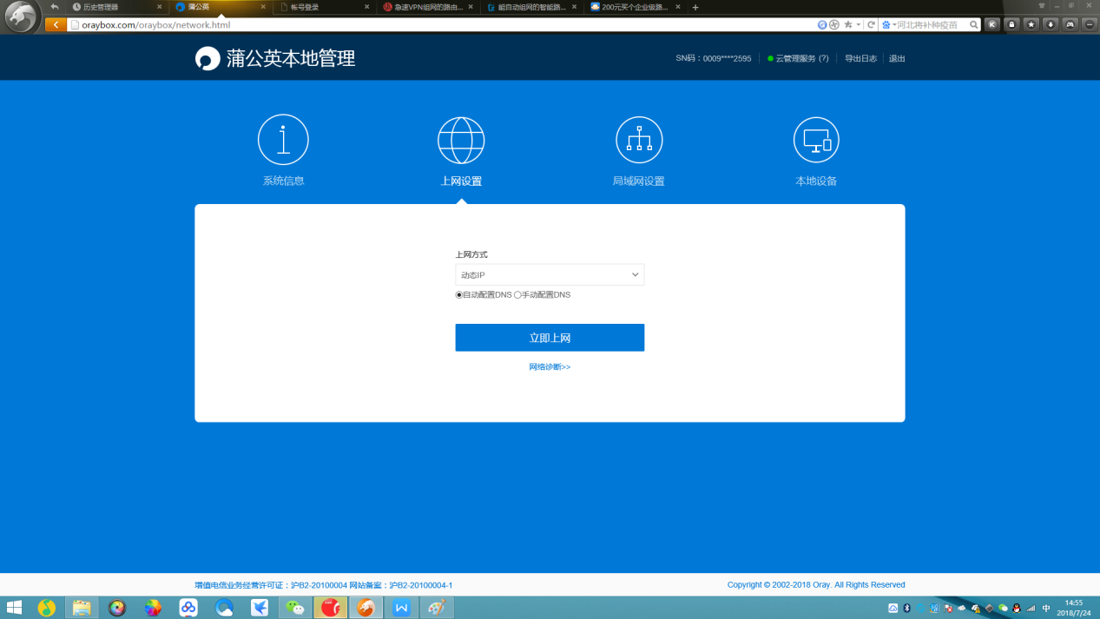Open File Explorer from the taskbar
Viewport: 1100px width, 619px height.
click(x=82, y=608)
